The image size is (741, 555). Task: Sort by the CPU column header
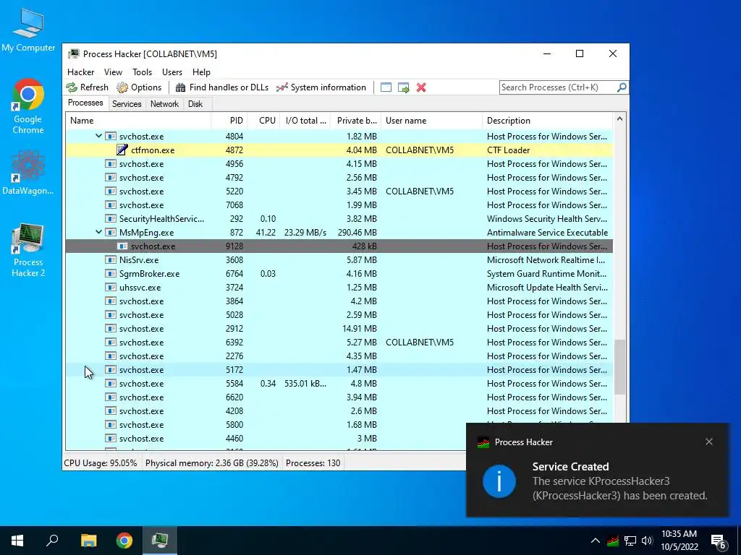pyautogui.click(x=263, y=121)
